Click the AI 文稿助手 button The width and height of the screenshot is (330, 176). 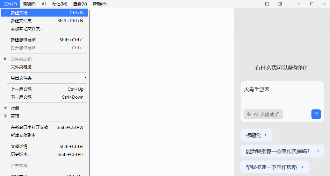coord(263,114)
